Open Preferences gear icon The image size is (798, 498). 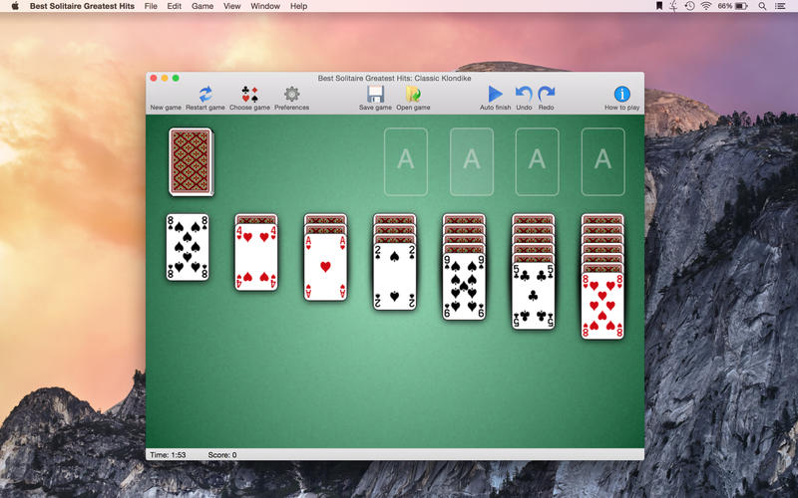pos(291,95)
